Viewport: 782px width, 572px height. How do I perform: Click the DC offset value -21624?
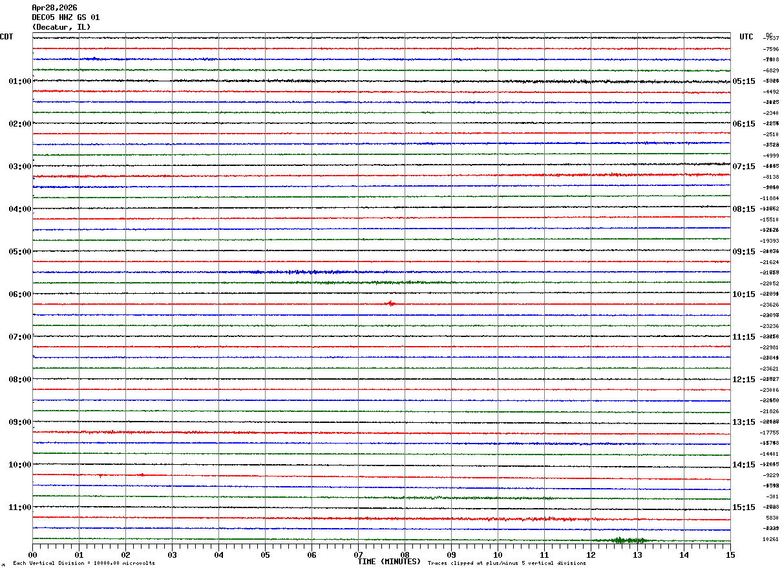[x=770, y=262]
